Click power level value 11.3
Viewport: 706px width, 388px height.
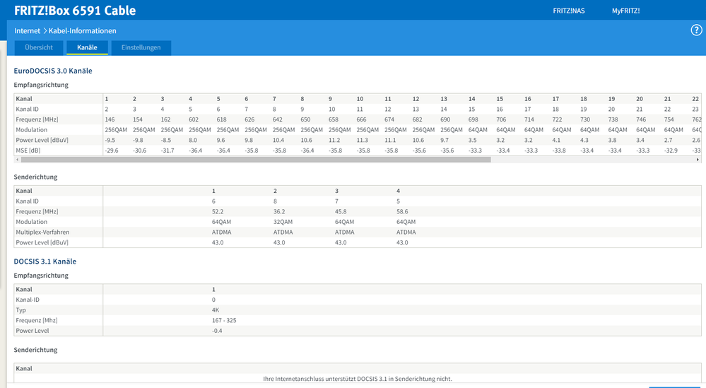click(362, 140)
